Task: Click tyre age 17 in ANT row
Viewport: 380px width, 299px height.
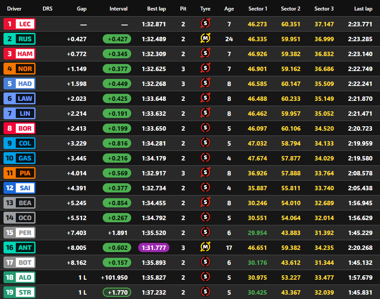Action: point(229,248)
